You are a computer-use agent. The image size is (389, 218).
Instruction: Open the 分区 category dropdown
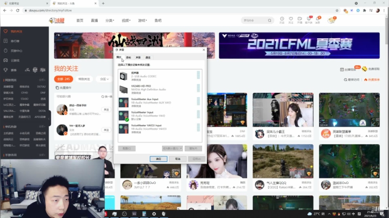point(104,79)
